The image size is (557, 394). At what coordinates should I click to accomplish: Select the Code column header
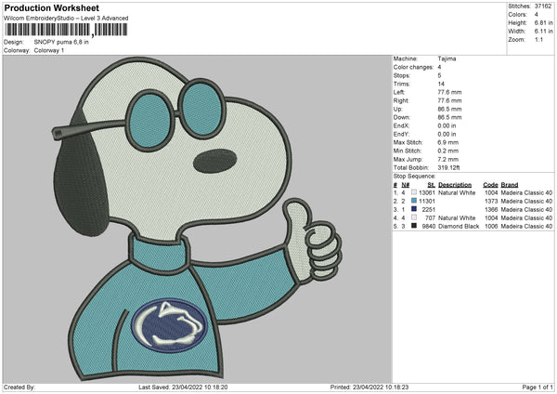pos(492,184)
